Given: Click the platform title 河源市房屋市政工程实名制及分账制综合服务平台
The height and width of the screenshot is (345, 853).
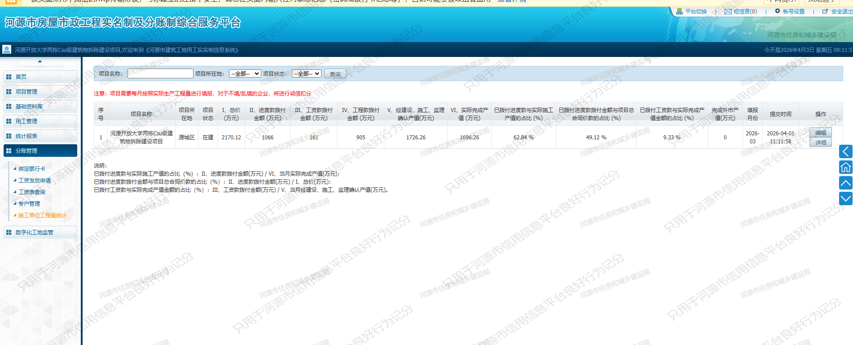Looking at the screenshot, I should [123, 22].
